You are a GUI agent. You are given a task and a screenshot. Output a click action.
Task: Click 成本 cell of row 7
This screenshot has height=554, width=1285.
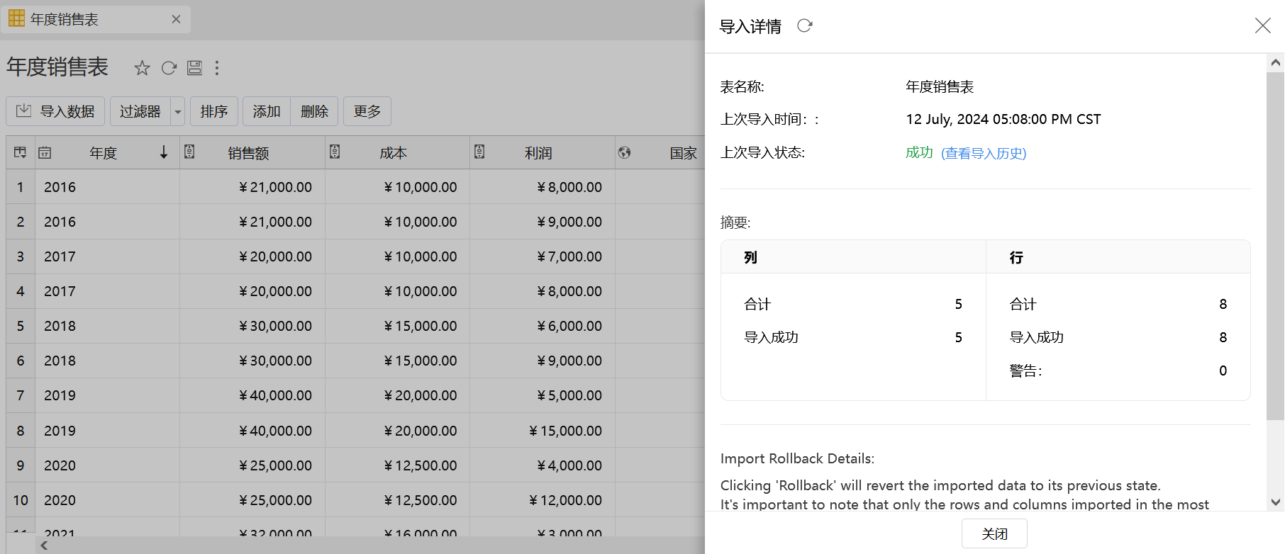pos(397,395)
